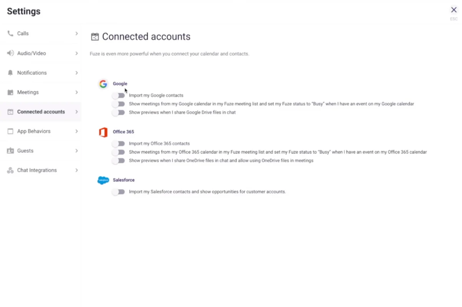The height and width of the screenshot is (307, 462).
Task: Enable Import my Google contacts toggle
Action: click(119, 95)
